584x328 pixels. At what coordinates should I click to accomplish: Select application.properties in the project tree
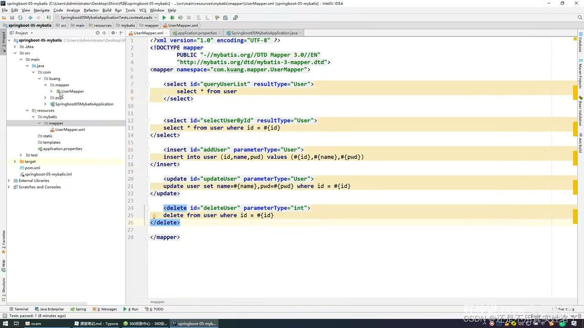tap(63, 149)
